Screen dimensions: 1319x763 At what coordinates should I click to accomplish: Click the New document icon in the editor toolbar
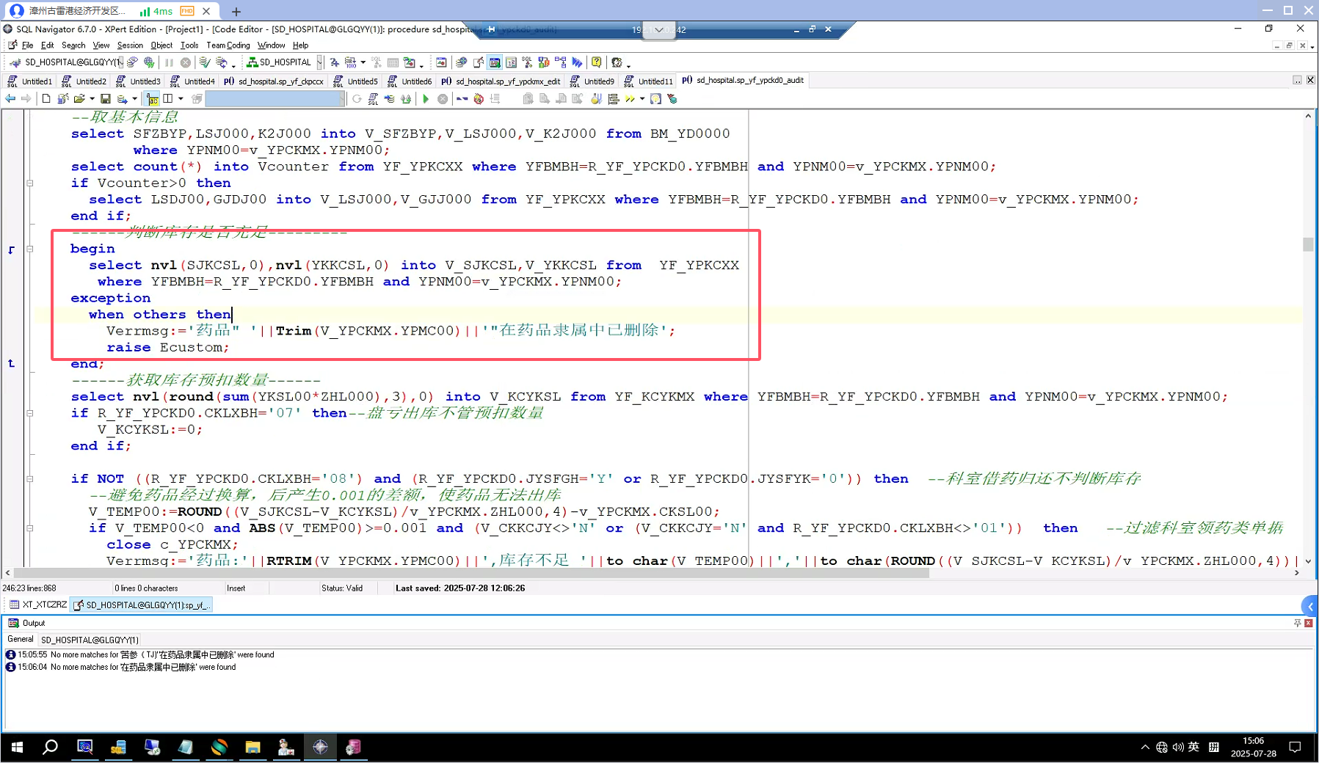pos(46,99)
